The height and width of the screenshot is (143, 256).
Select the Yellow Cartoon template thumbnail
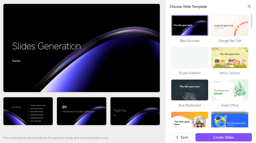pos(230,58)
